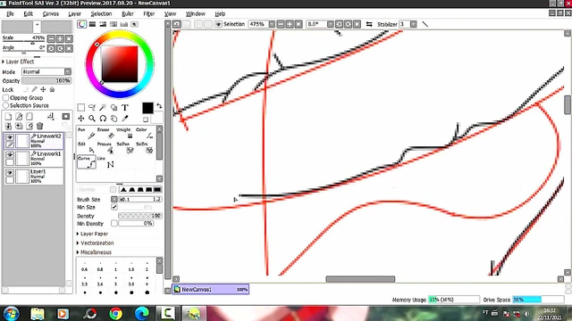Hide the Linework2 layer

(x=10, y=137)
